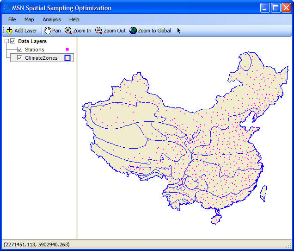Activate the Zoom Out magnifier icon
Image resolution: width=294 pixels, height=251 pixels.
(98, 31)
